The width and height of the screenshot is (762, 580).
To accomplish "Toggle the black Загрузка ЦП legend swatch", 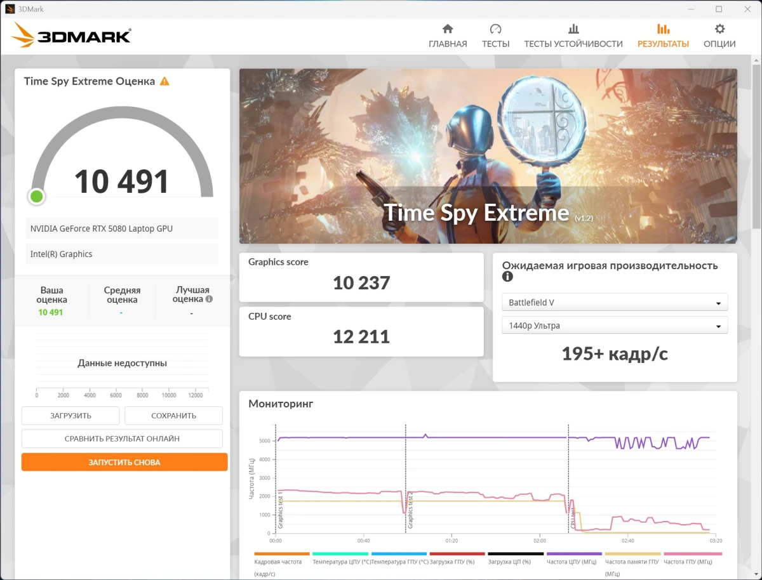I will (516, 554).
